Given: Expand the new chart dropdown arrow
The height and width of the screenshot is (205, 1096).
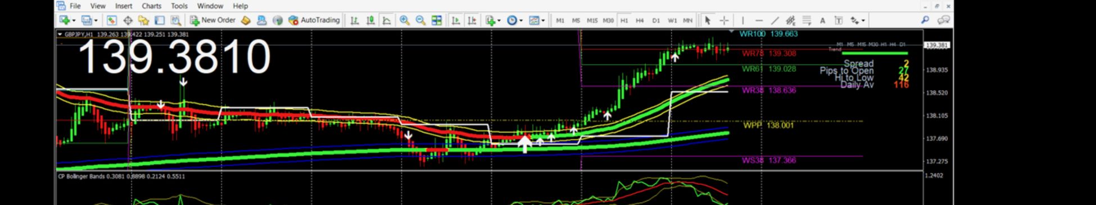Looking at the screenshot, I should coord(74,21).
